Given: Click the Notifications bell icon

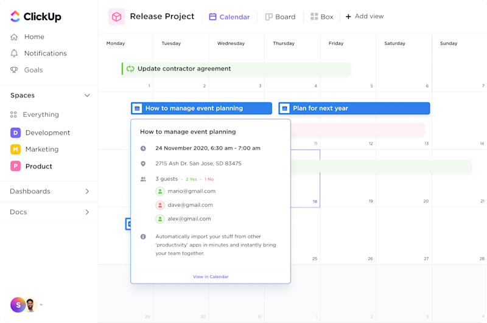Looking at the screenshot, I should pos(14,54).
